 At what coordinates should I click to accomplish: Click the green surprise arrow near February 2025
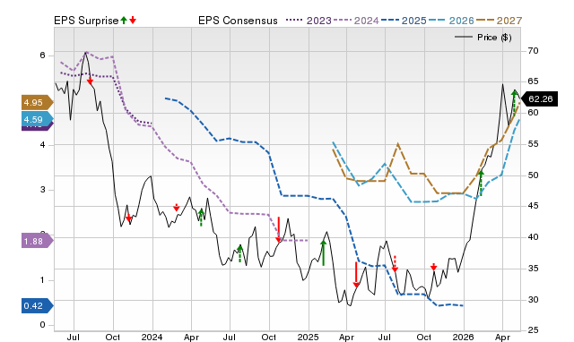323,252
